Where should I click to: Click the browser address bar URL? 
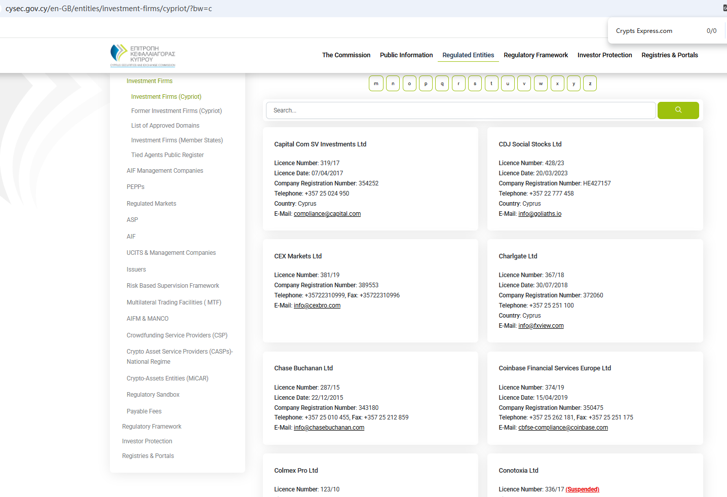(x=109, y=9)
